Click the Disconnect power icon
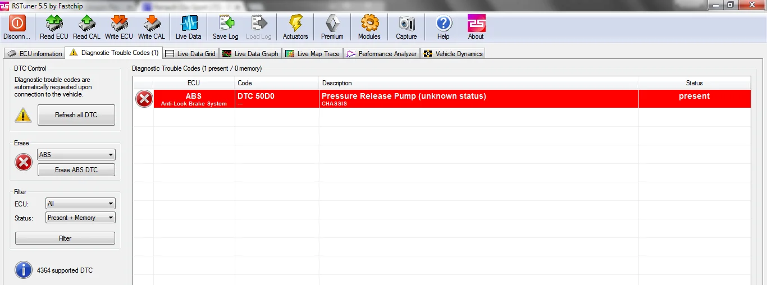Image resolution: width=767 pixels, height=285 pixels. click(17, 23)
